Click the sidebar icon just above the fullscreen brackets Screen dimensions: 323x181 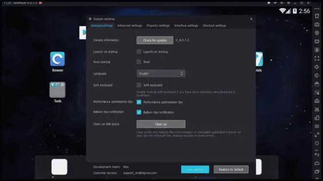click(x=317, y=50)
